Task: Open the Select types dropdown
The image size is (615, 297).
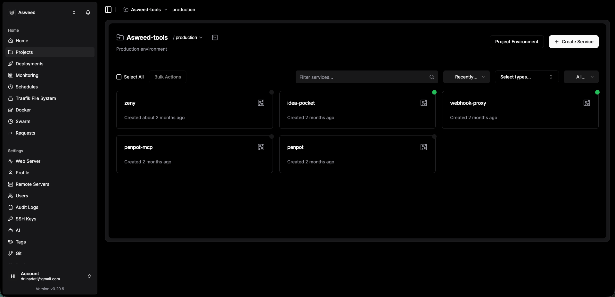Action: coord(527,77)
